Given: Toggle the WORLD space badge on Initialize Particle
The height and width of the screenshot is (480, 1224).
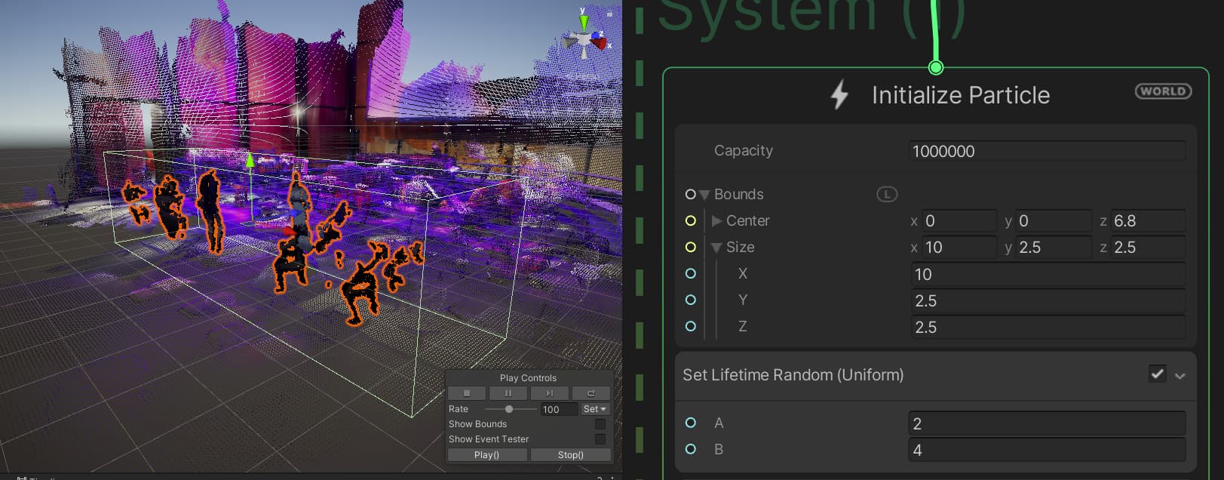Looking at the screenshot, I should 1162,91.
